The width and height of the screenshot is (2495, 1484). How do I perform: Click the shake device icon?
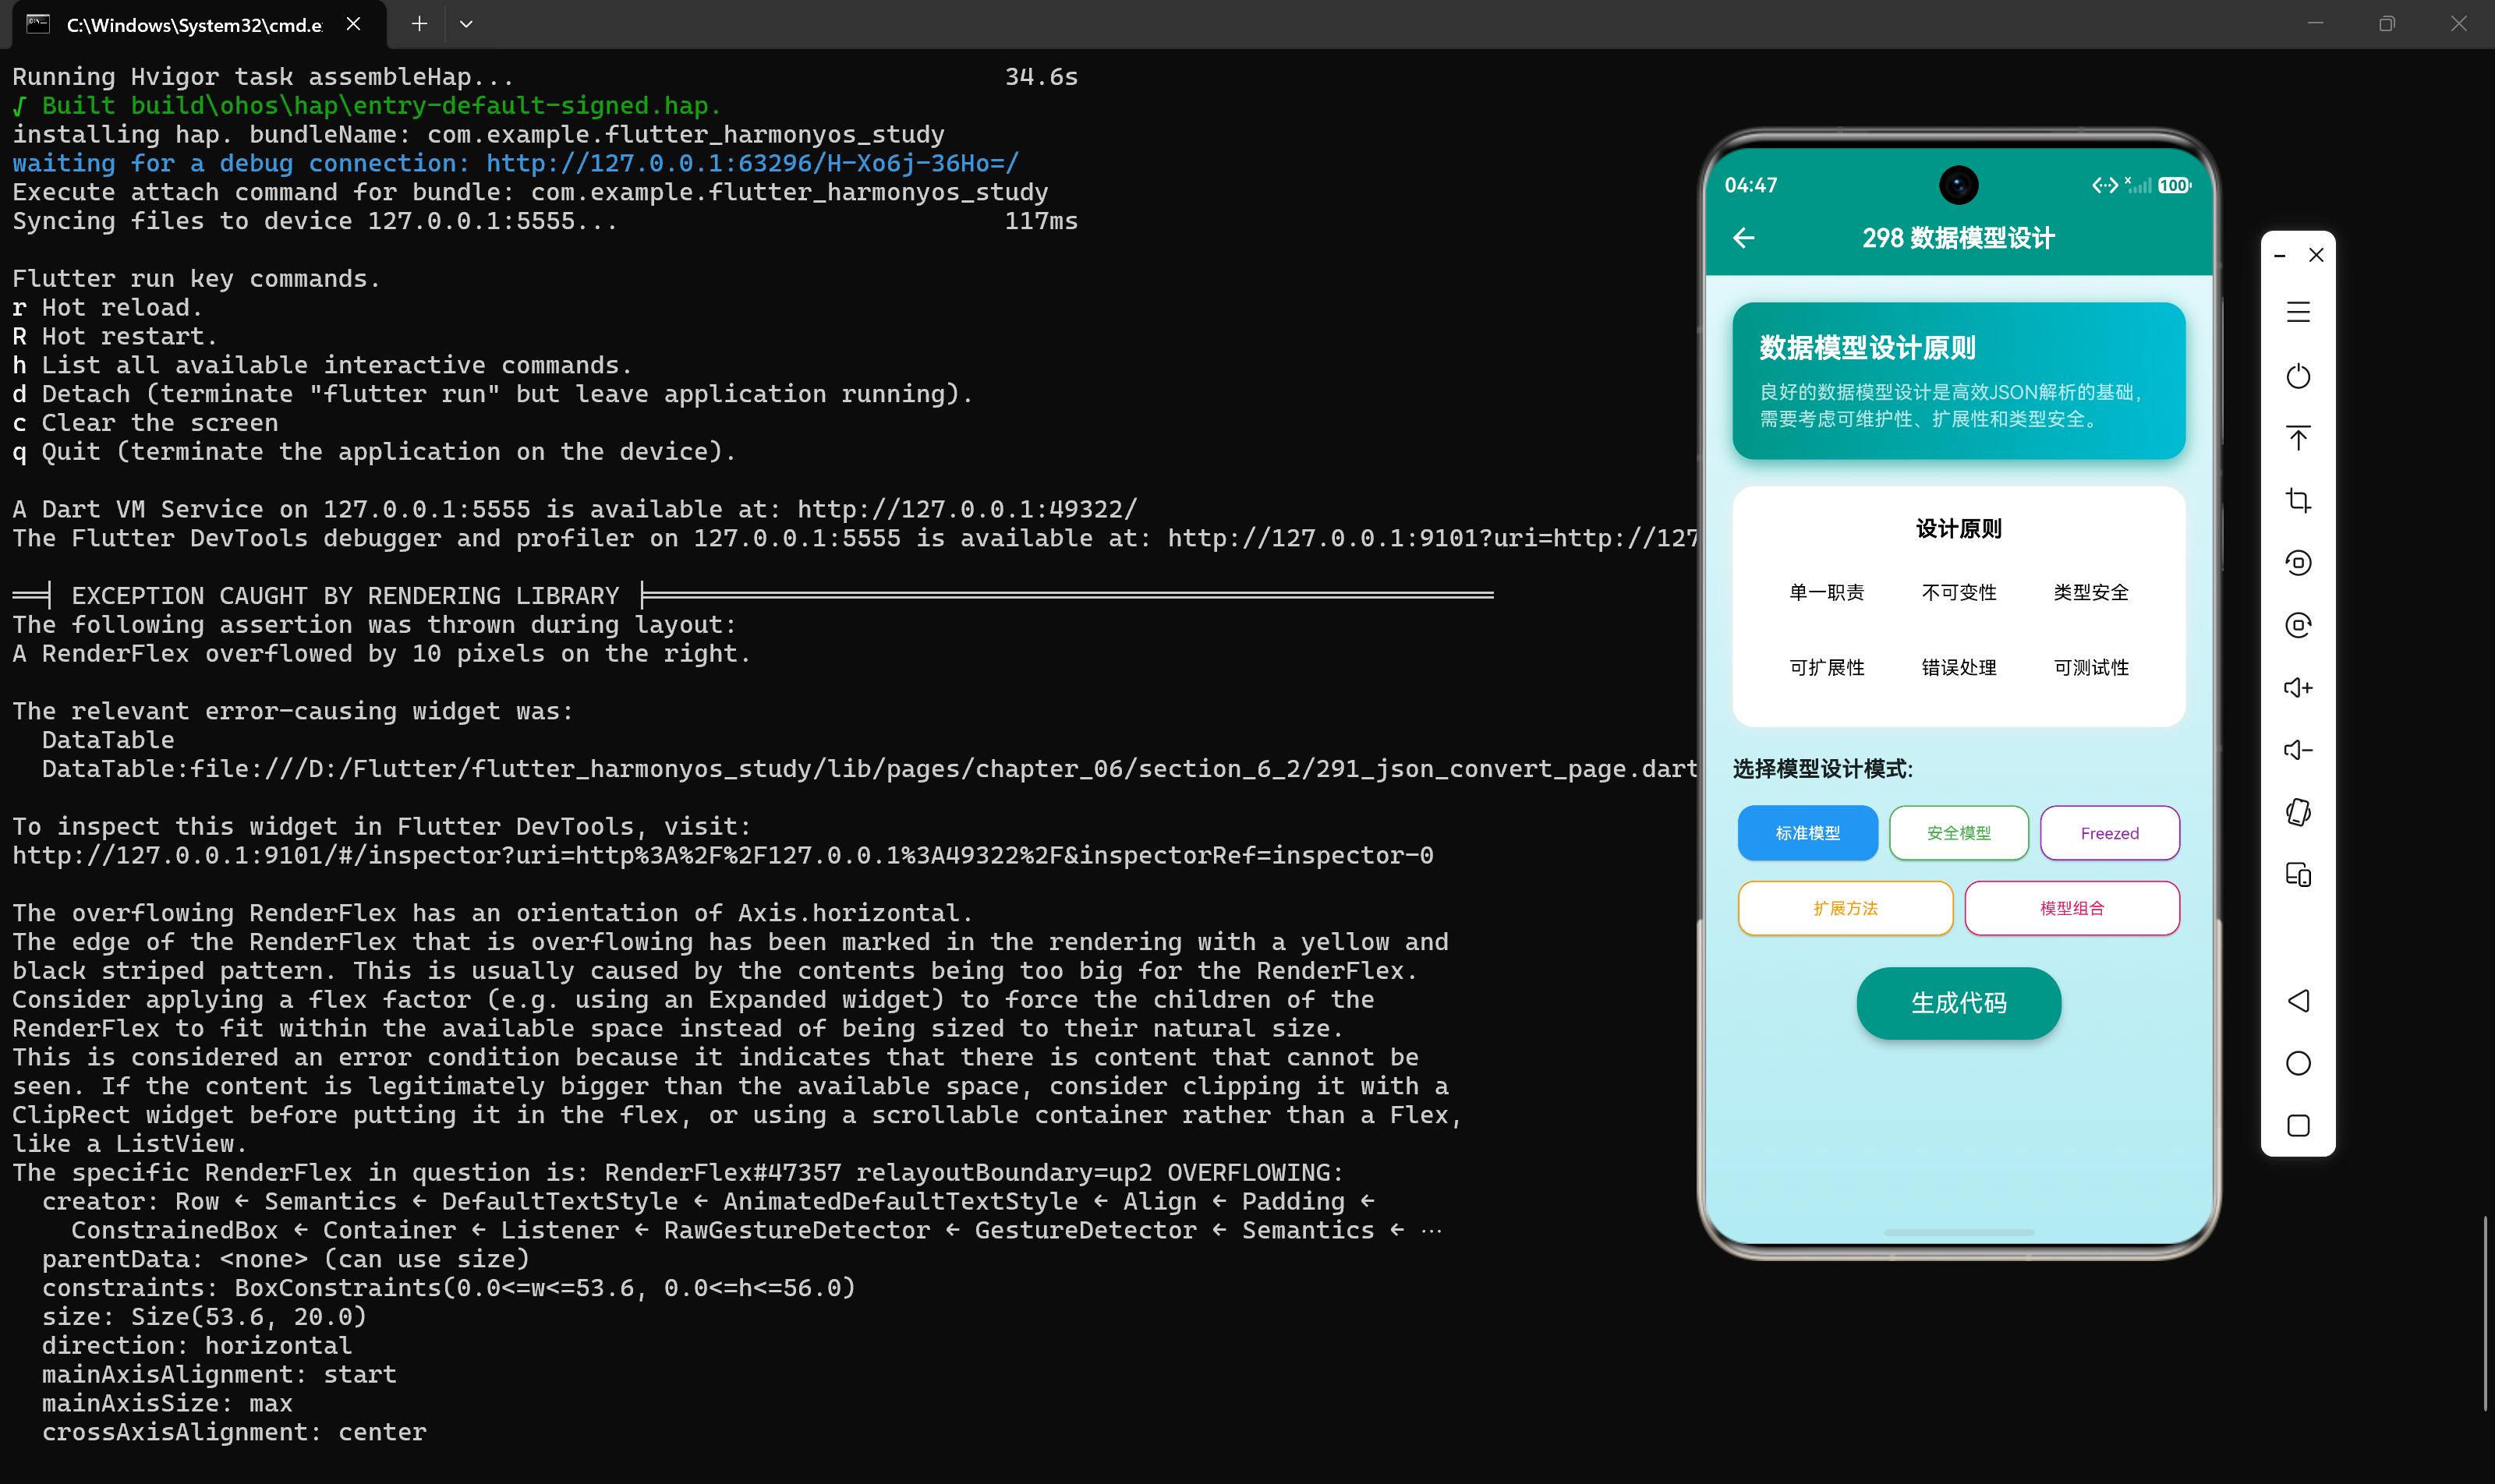[2298, 812]
